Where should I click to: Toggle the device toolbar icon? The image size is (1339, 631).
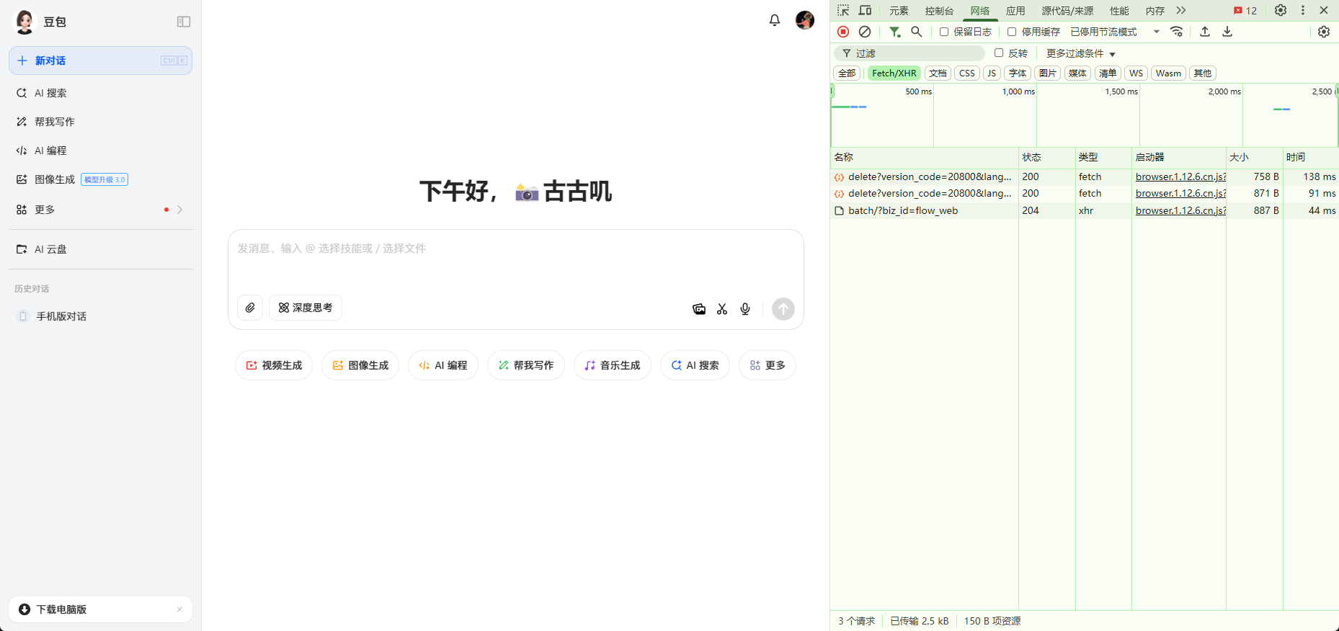click(x=866, y=10)
